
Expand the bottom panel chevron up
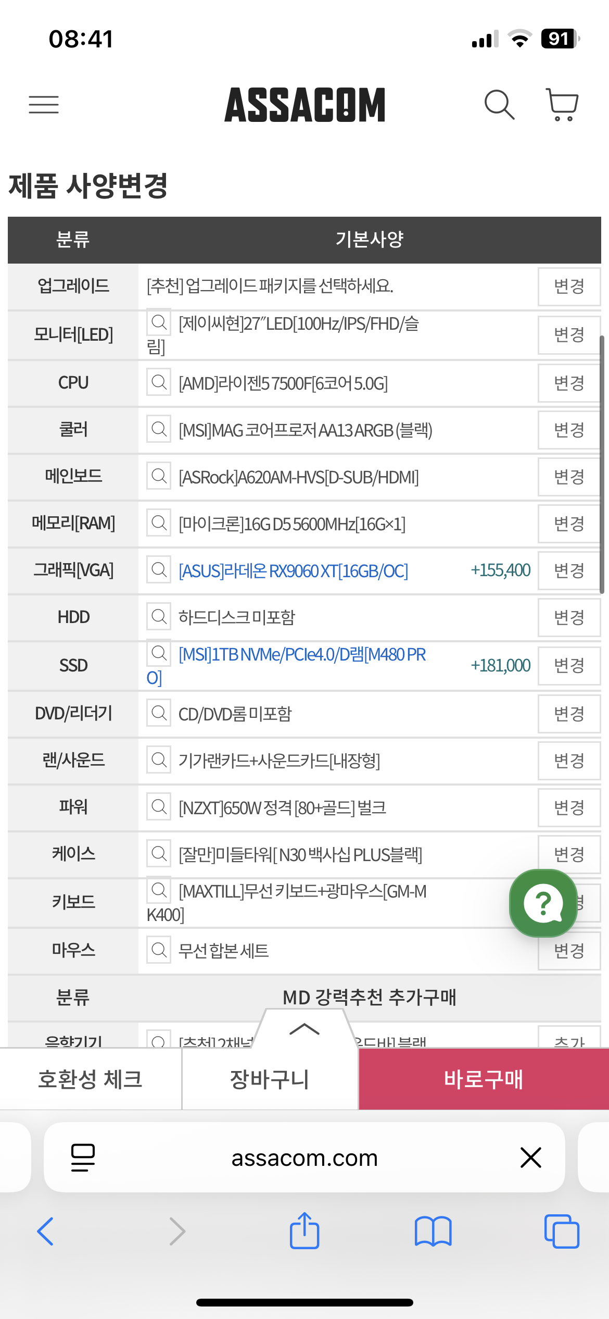tap(304, 1029)
